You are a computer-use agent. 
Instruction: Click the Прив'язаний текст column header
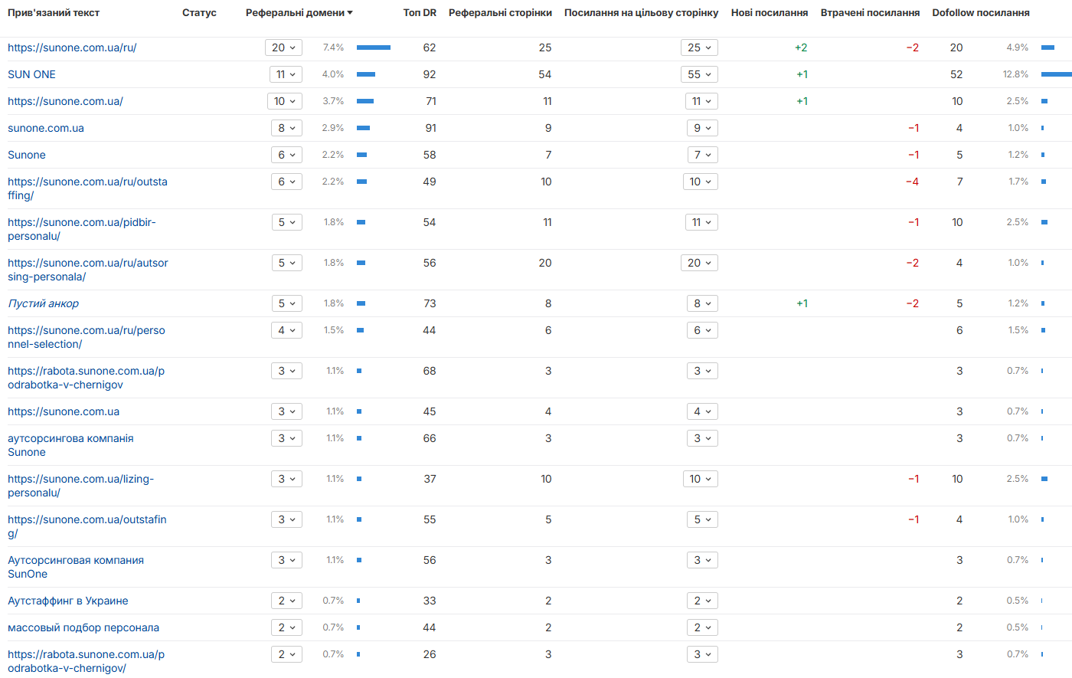(x=54, y=13)
